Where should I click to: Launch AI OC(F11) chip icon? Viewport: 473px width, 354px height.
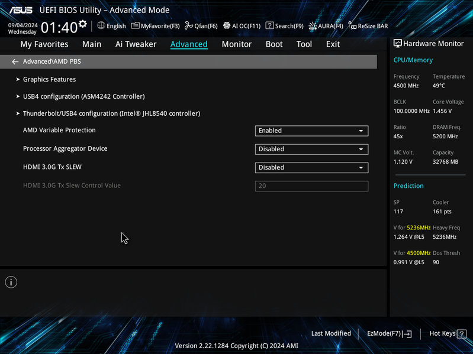tap(227, 25)
